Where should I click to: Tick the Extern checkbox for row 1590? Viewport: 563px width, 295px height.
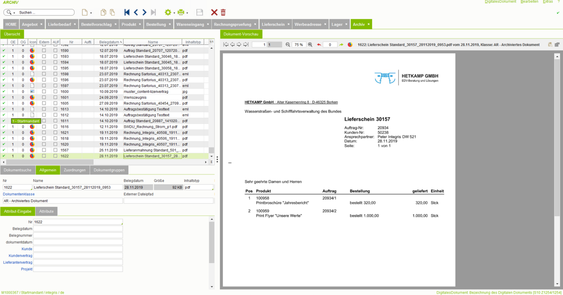point(44,51)
